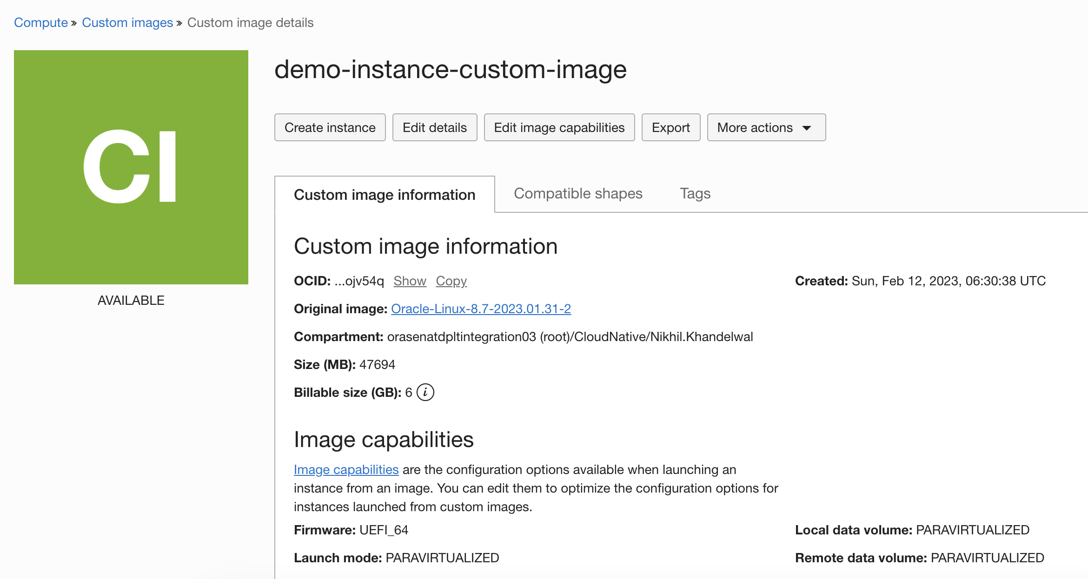Open Edit image capabilities
Screen dimensions: 1088x579
559,127
